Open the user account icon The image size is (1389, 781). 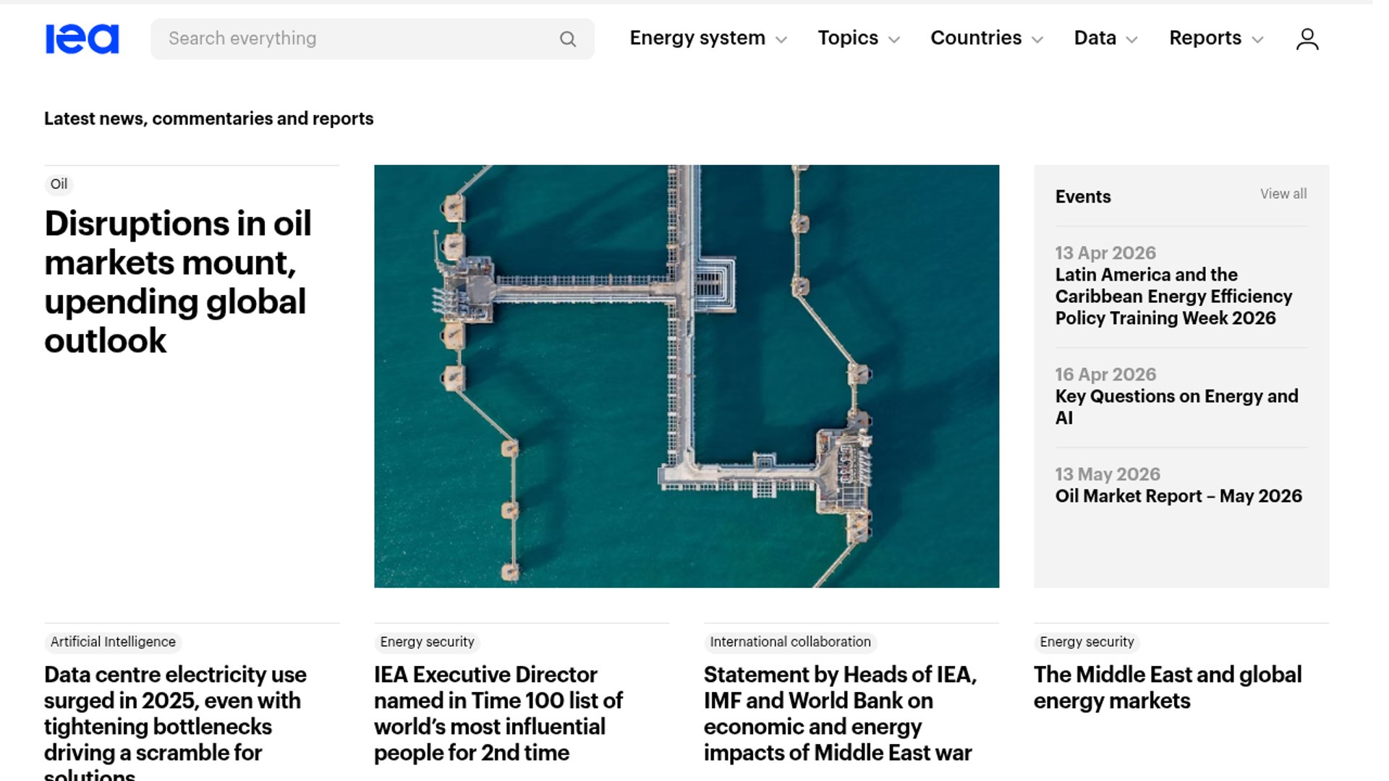coord(1307,39)
